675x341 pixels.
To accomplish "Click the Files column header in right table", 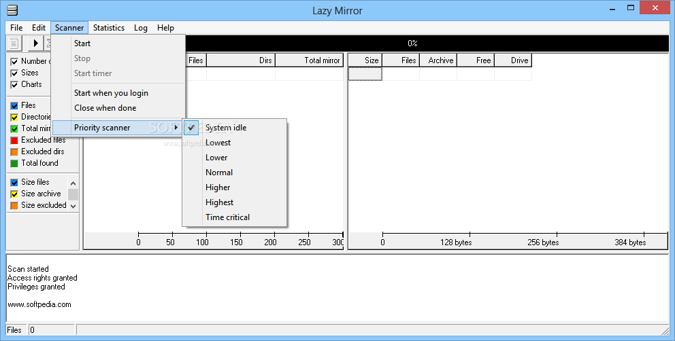I will pyautogui.click(x=401, y=60).
